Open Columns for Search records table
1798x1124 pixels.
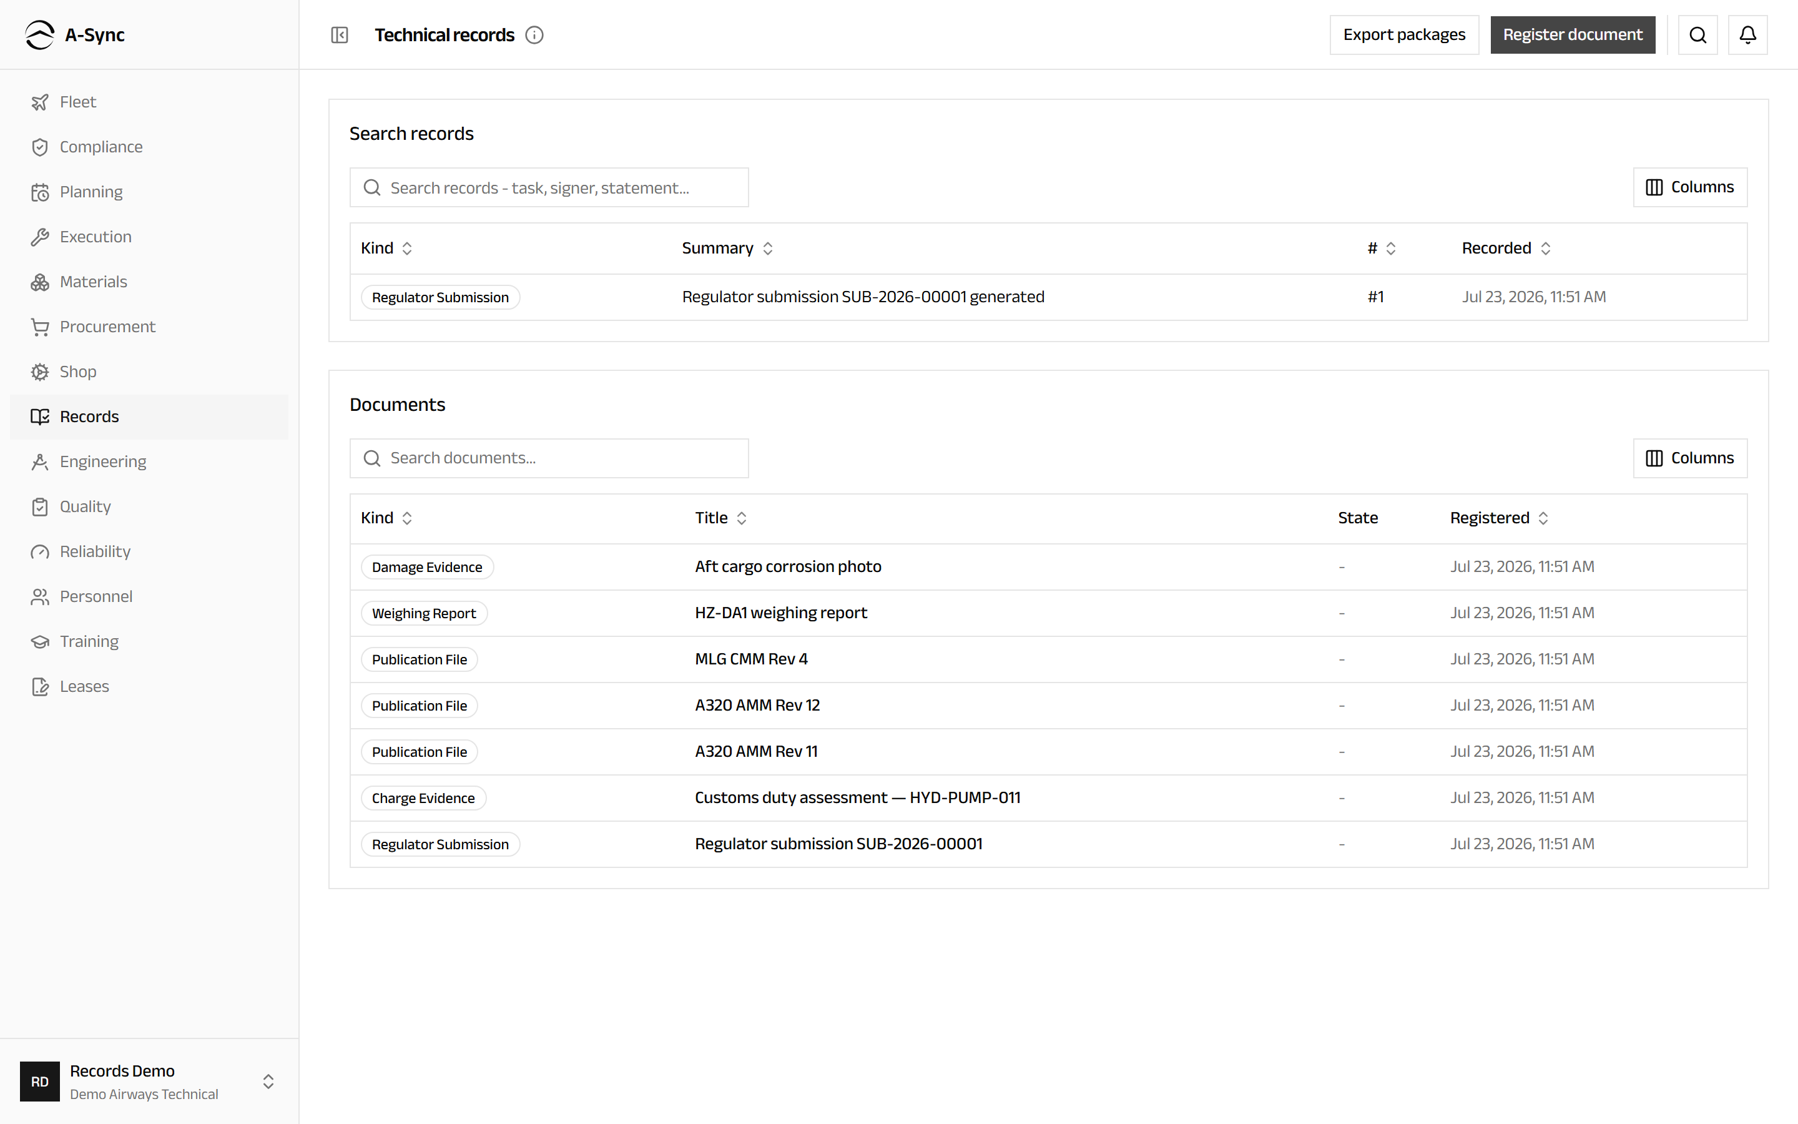click(x=1689, y=187)
